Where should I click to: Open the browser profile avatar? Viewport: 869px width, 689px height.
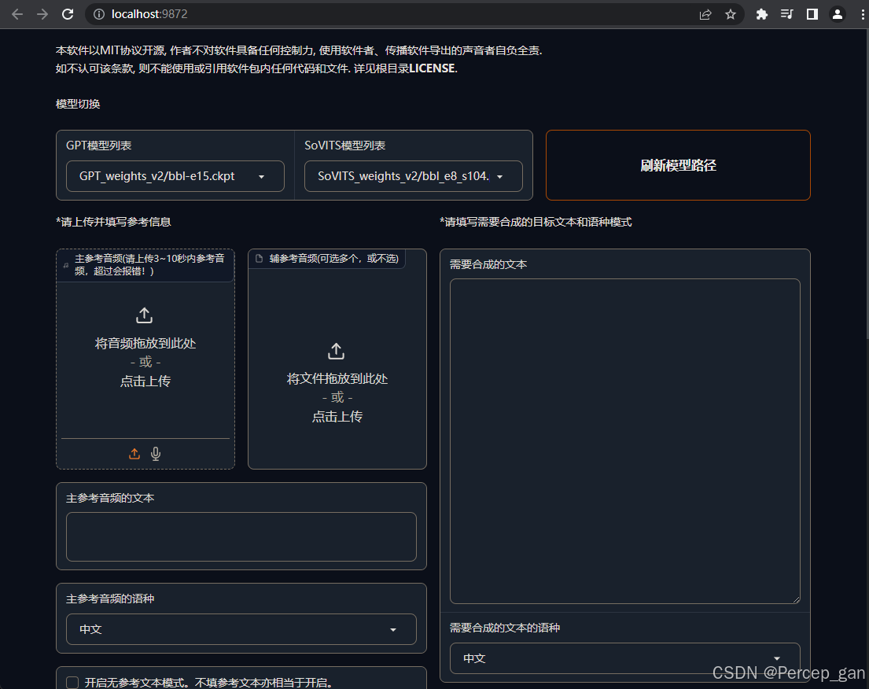[x=838, y=14]
